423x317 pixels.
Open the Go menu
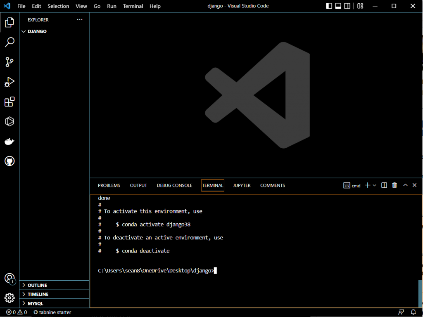[x=97, y=6]
